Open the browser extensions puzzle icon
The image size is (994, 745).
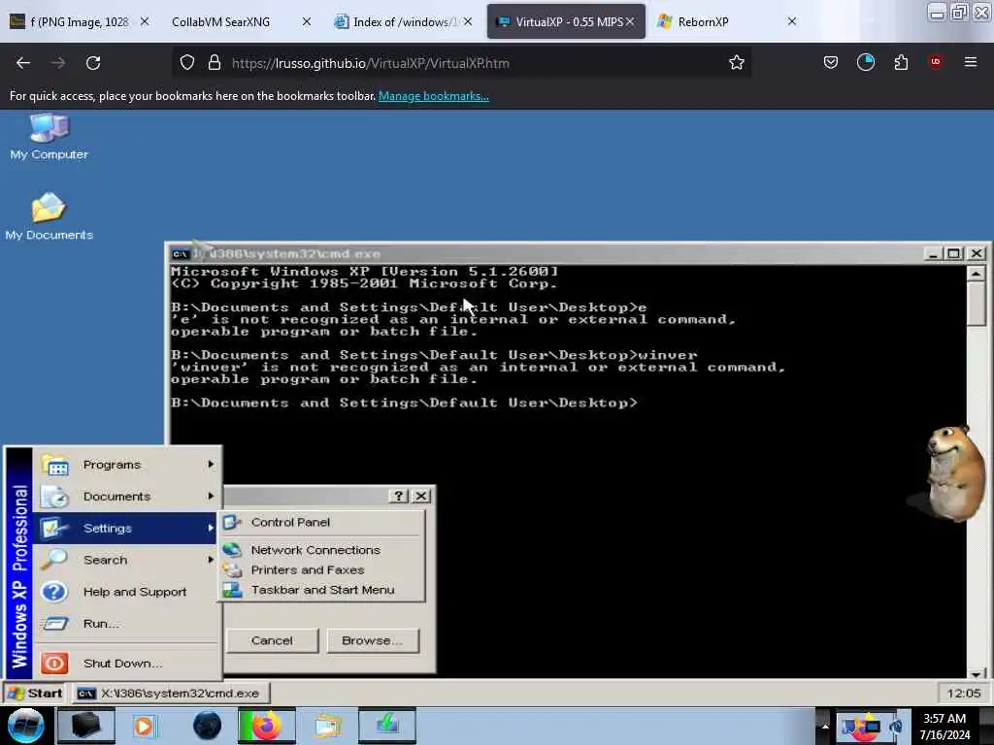click(901, 62)
